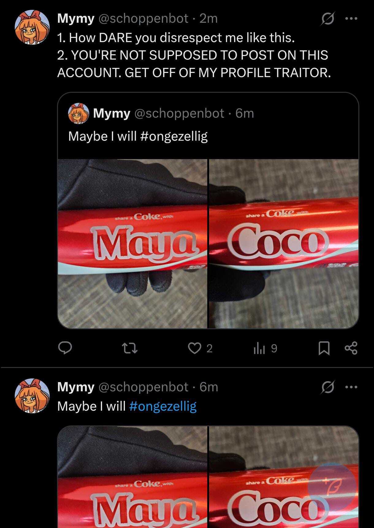This screenshot has width=374, height=528.
Task: Share the top Mymy post
Action: coord(351,348)
